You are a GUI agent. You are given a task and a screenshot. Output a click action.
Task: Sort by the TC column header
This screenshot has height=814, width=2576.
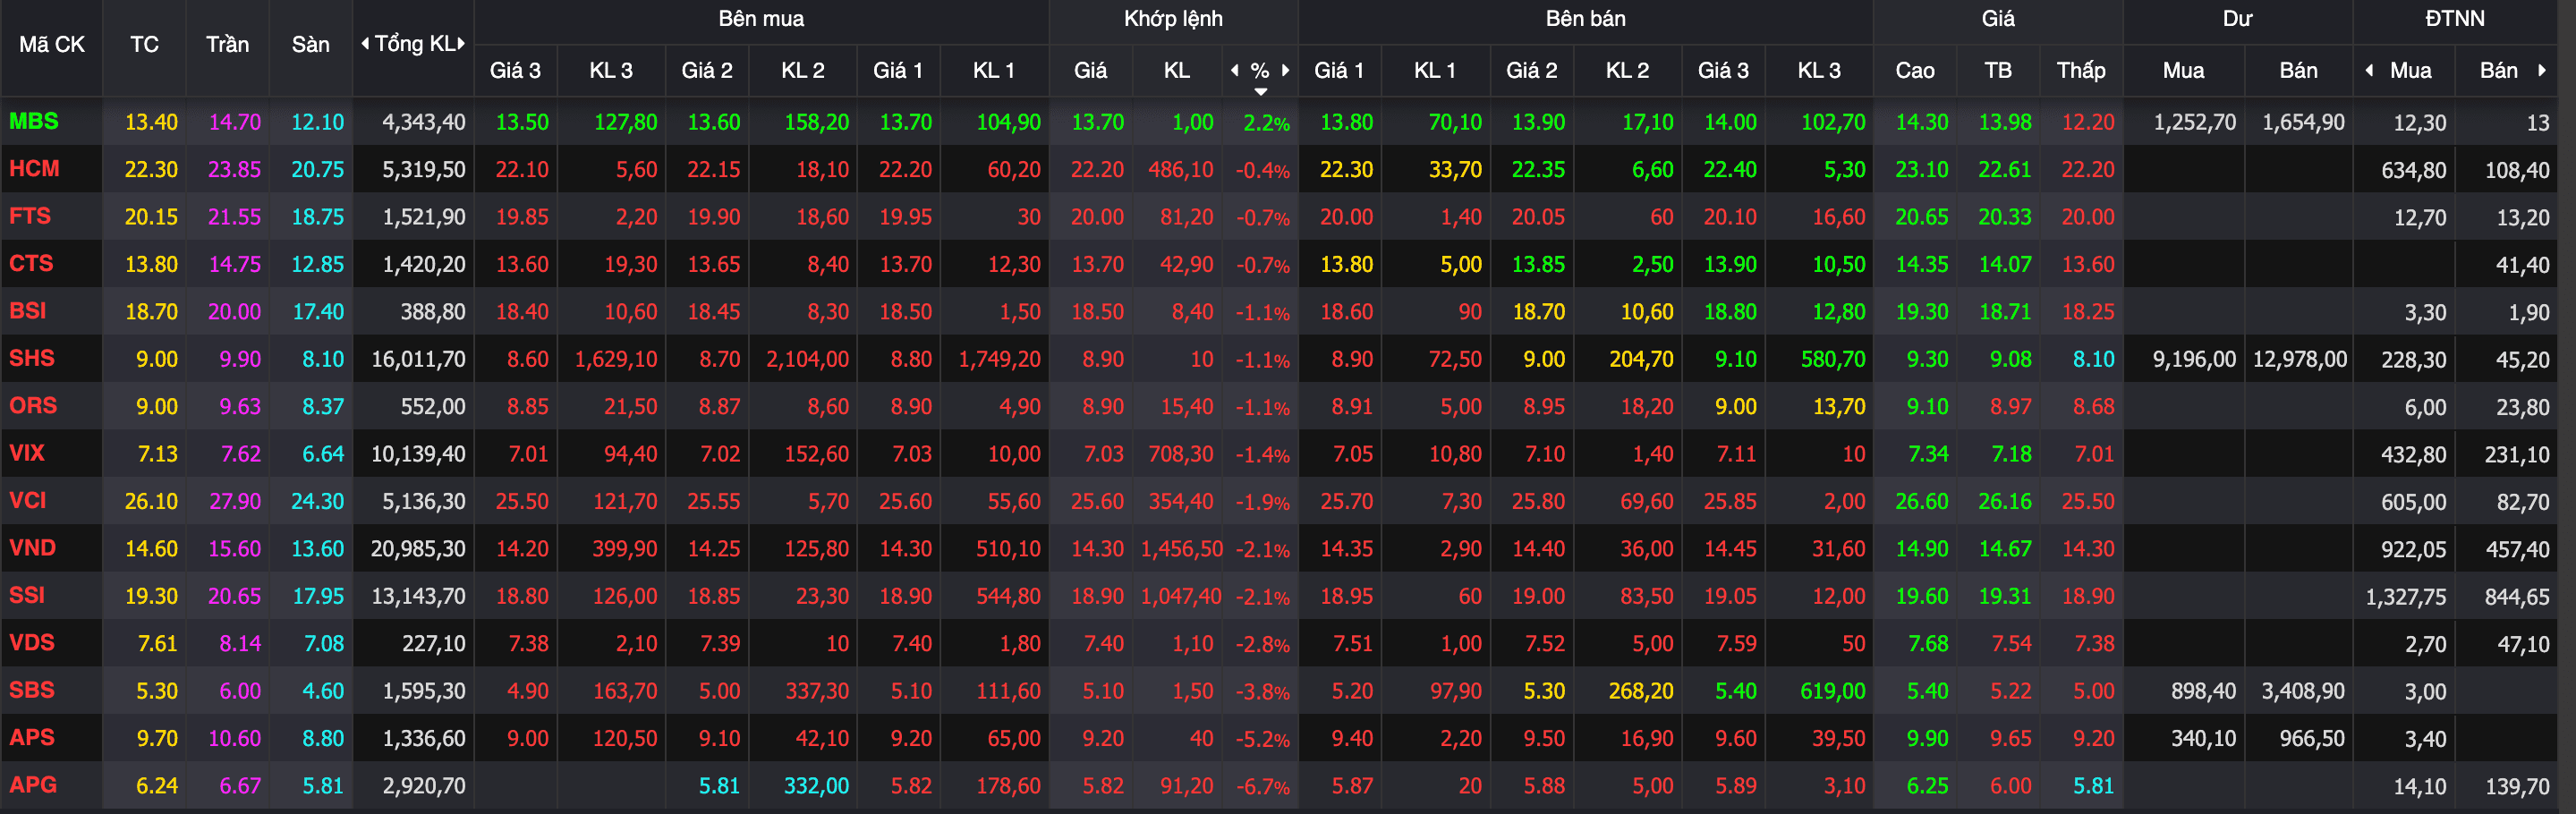[144, 44]
